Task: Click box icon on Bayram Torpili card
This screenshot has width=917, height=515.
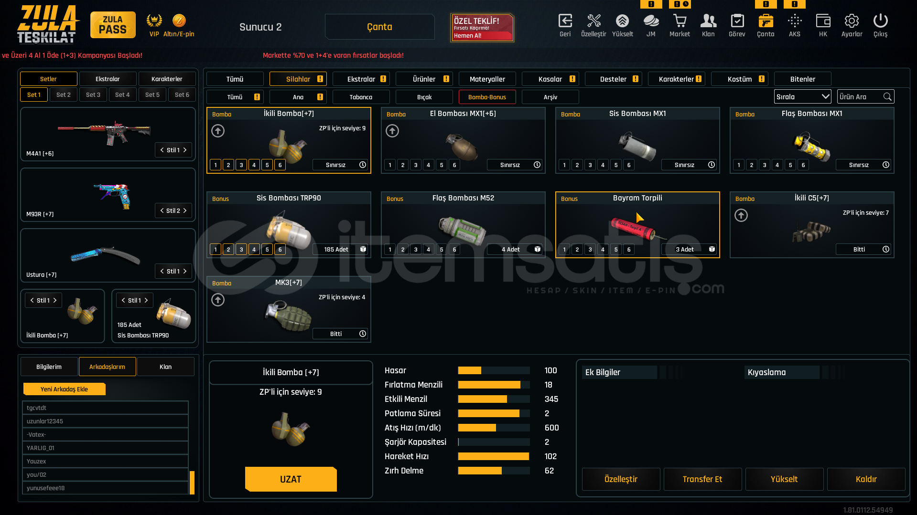Action: [x=712, y=249]
